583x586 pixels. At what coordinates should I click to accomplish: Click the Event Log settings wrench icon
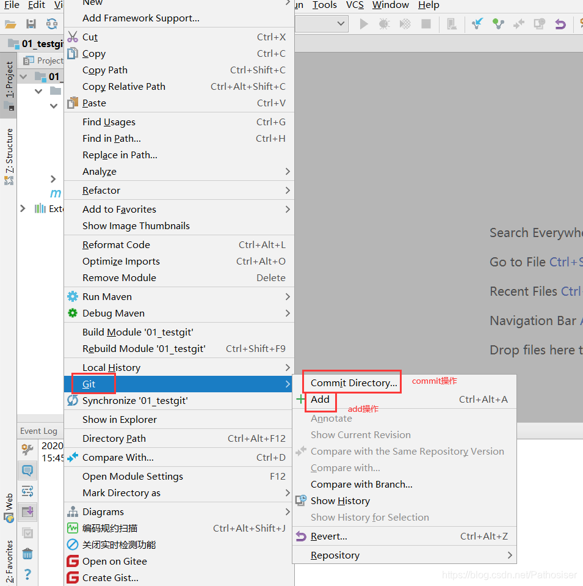pyautogui.click(x=27, y=449)
